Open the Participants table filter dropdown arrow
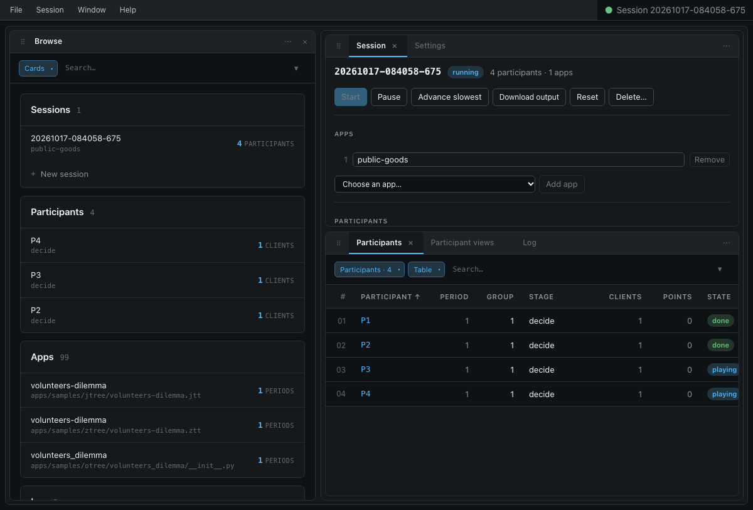753x510 pixels. (x=720, y=269)
